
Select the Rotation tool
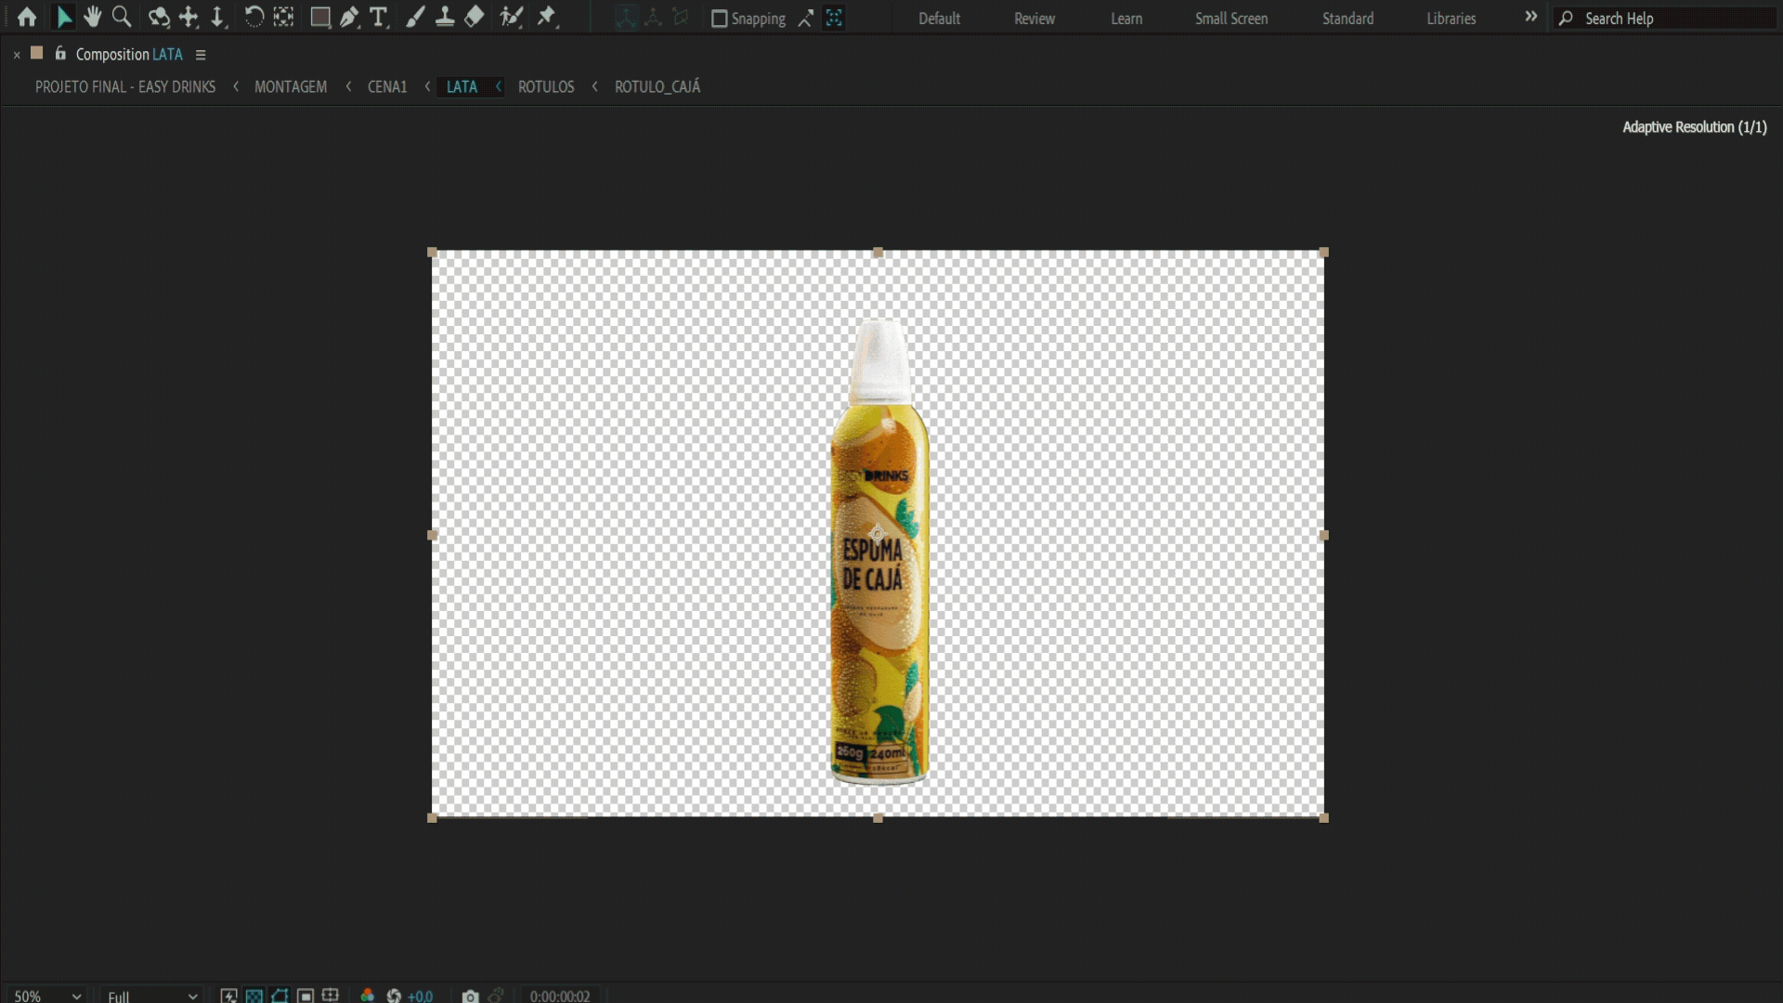point(254,17)
